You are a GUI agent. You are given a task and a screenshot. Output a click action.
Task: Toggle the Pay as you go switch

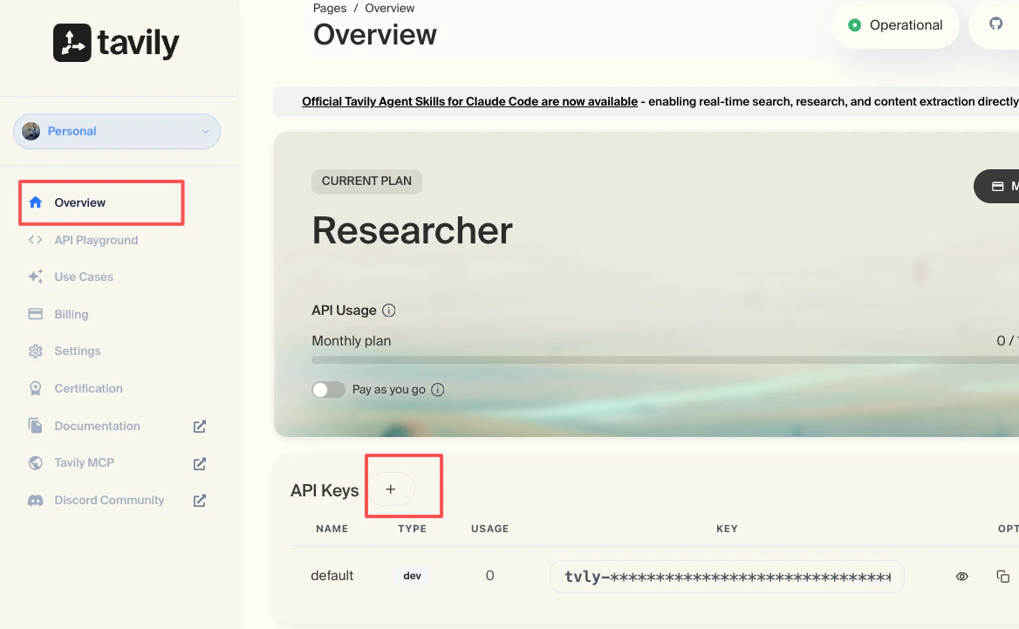[328, 390]
